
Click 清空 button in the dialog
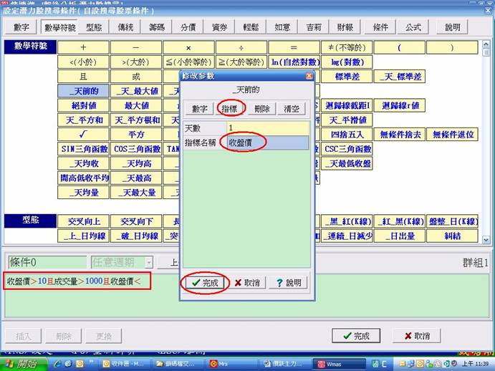tap(292, 108)
